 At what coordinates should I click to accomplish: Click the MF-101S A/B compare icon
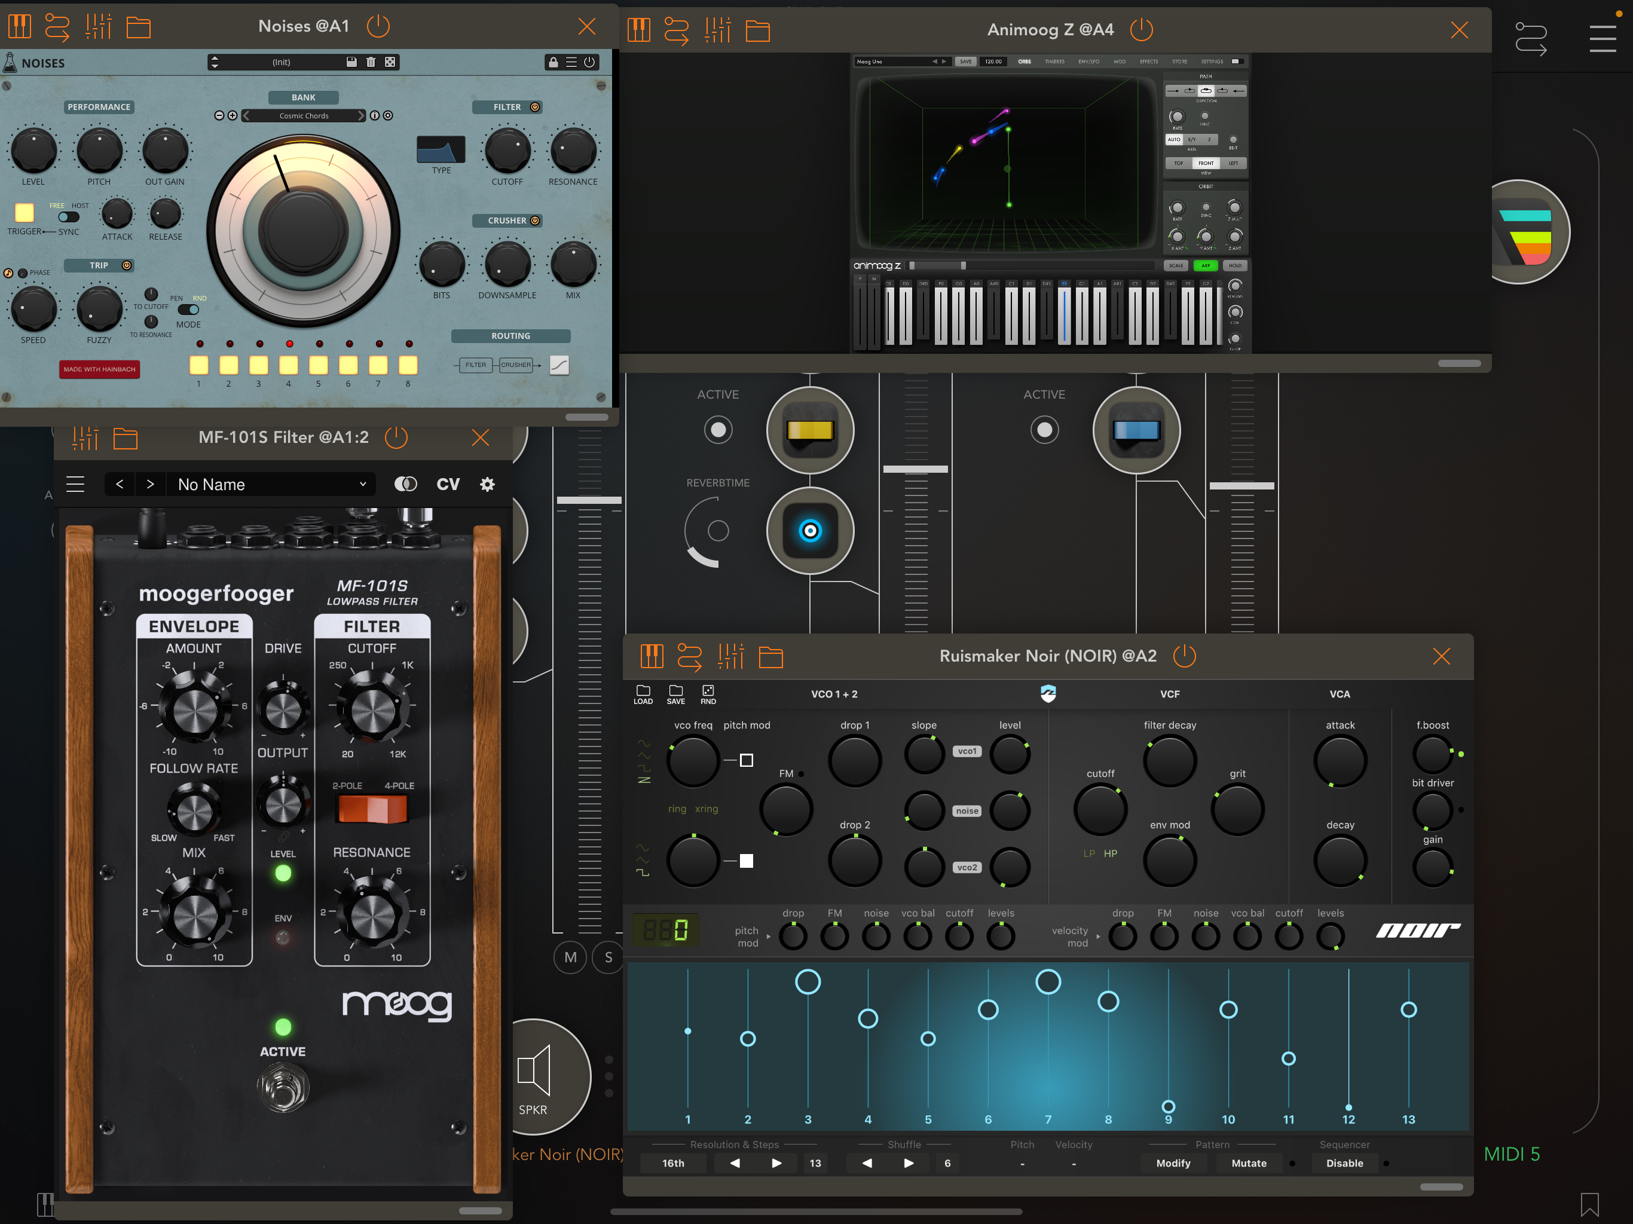405,484
